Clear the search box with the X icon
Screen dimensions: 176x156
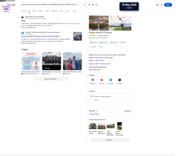point(85,5)
